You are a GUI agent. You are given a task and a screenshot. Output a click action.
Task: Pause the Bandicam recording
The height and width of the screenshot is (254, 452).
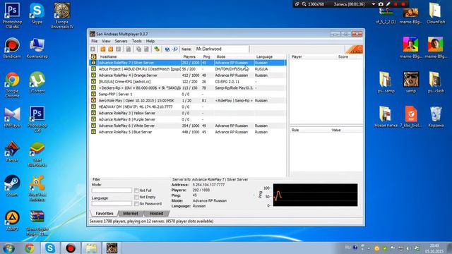395,4
